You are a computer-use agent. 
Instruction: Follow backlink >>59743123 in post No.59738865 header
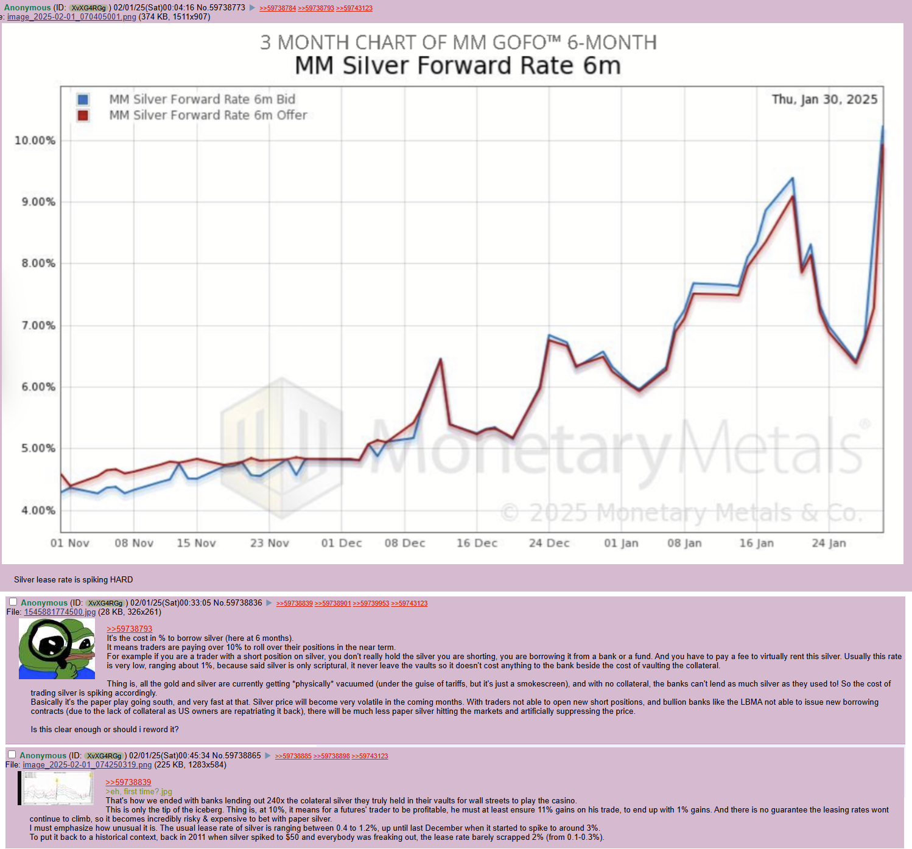[x=370, y=756]
